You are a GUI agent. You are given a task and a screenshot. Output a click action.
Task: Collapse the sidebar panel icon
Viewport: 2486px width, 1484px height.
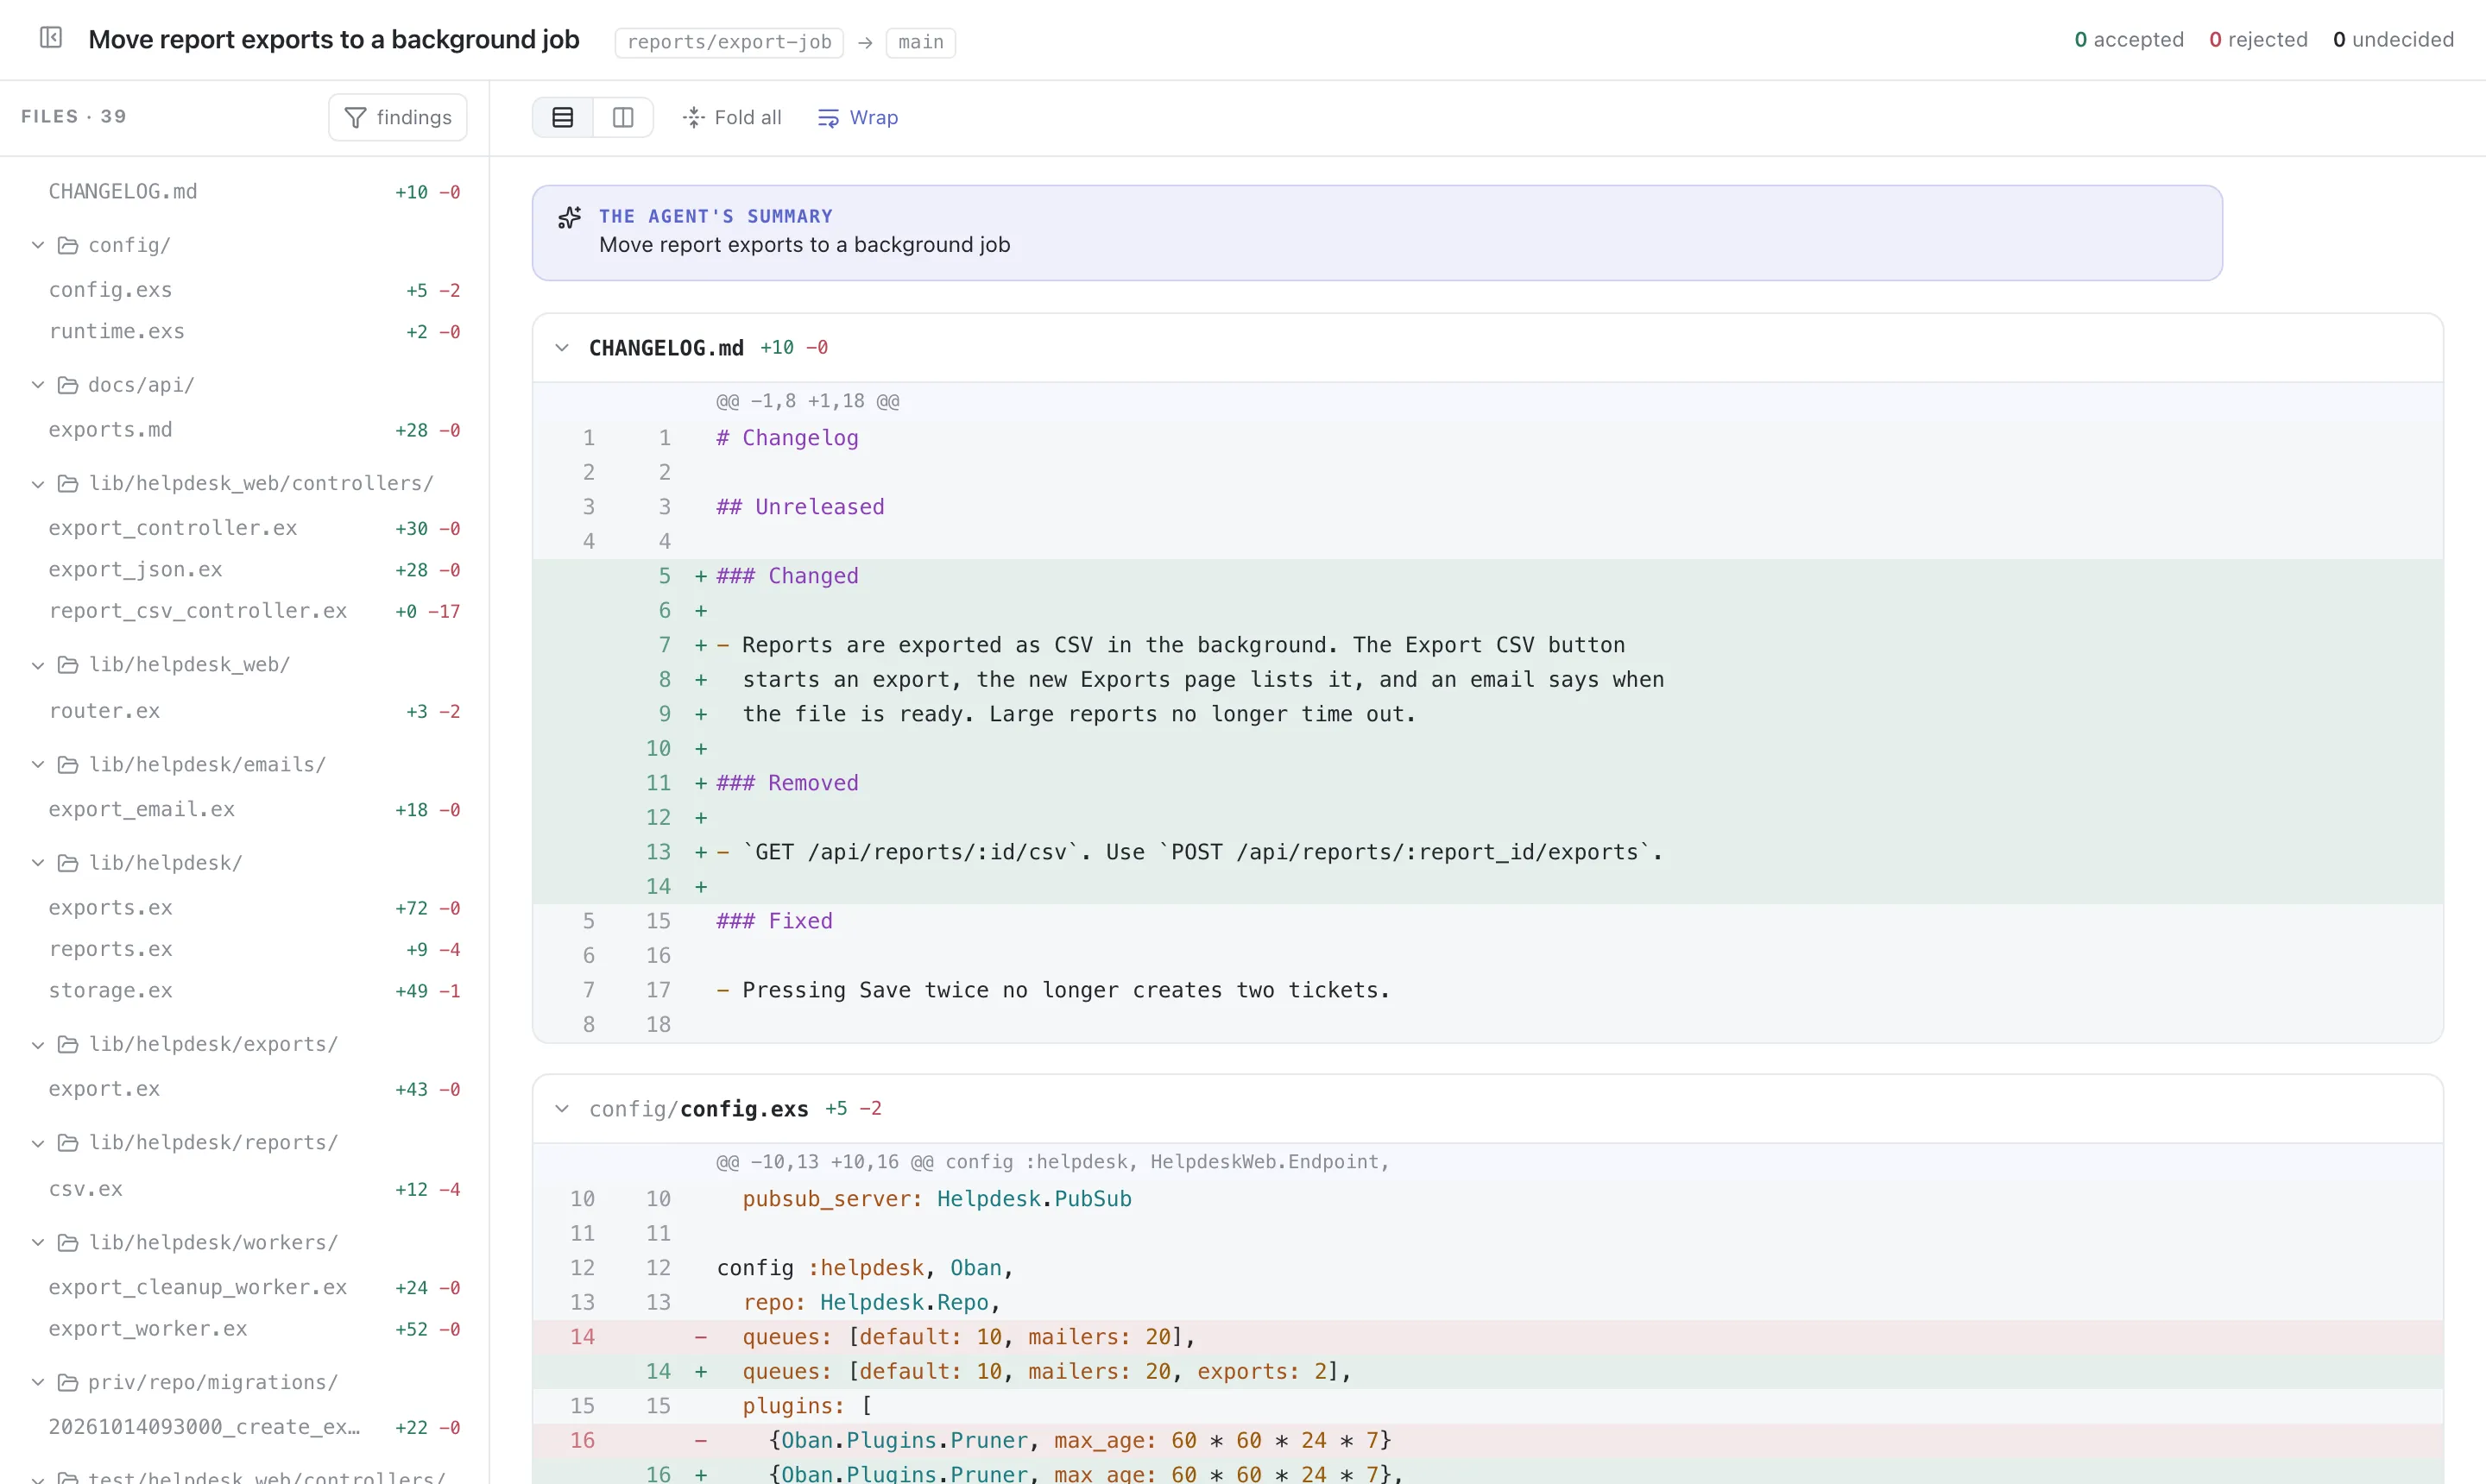coord(51,38)
